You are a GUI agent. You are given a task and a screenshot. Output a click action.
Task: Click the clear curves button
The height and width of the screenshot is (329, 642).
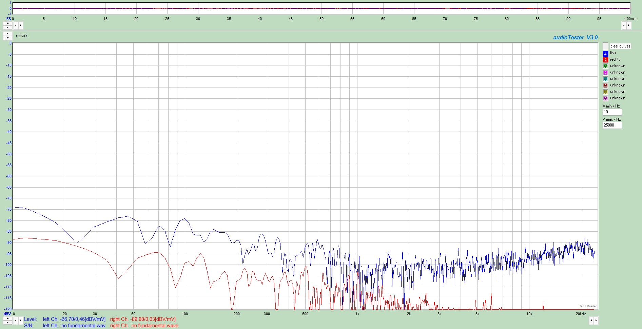620,46
